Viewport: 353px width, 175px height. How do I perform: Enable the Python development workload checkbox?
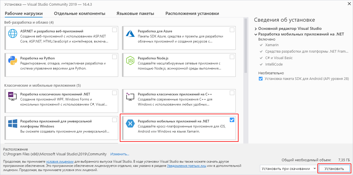tap(114, 57)
